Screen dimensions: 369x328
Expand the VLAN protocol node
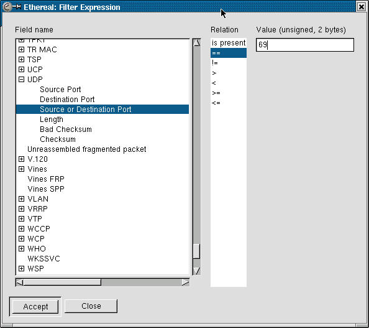(21, 199)
